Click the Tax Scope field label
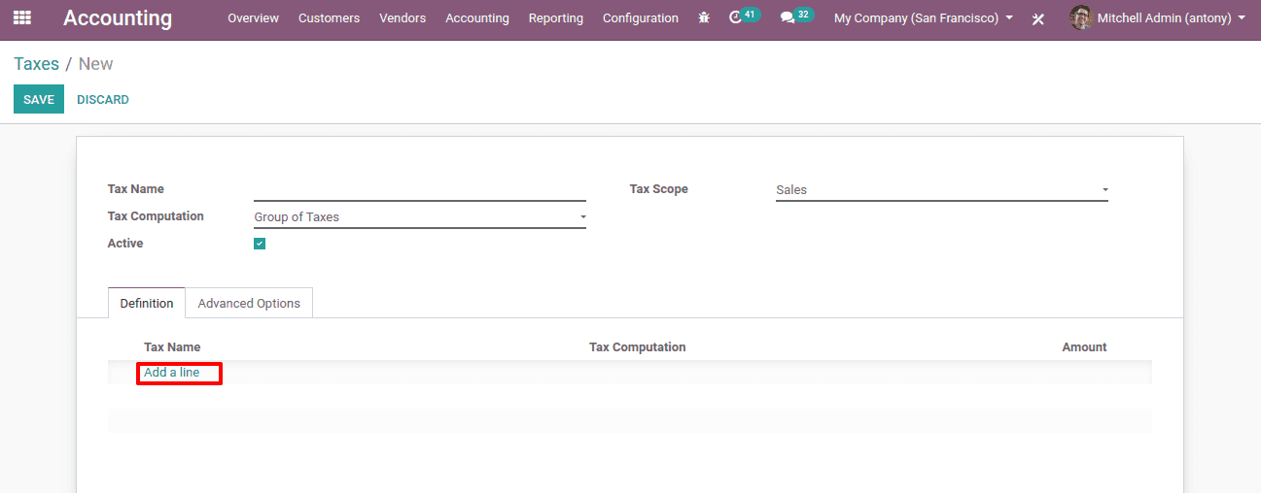1261x493 pixels. [659, 189]
